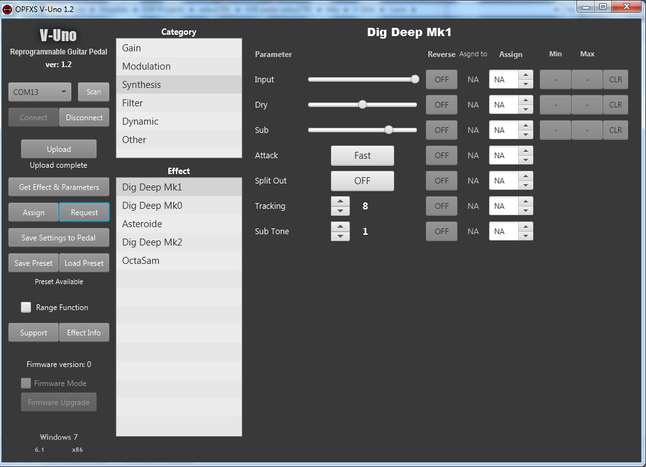Toggle Reverse OFF for Dry
Screen dimensions: 646x467
click(441, 104)
